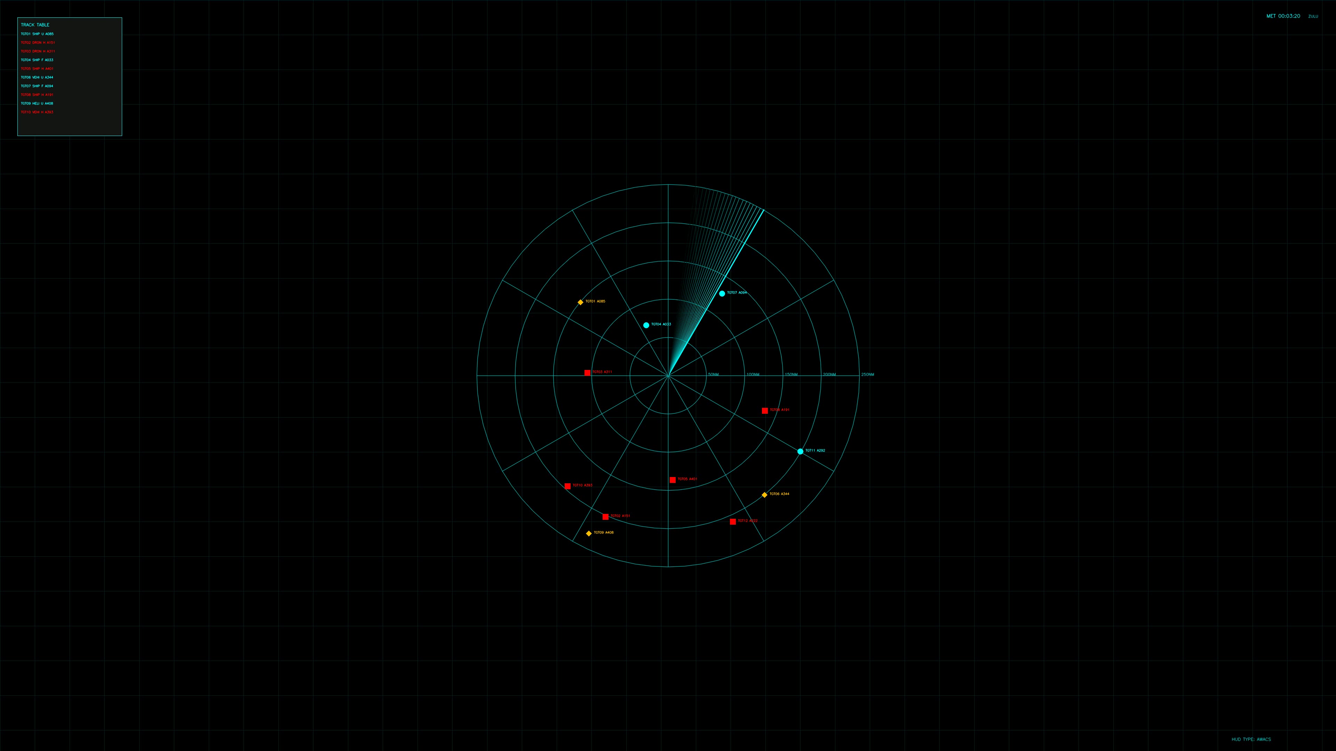The image size is (1336, 751).
Task: Select the TGT07 A094 friendly ship blip
Action: coord(723,293)
